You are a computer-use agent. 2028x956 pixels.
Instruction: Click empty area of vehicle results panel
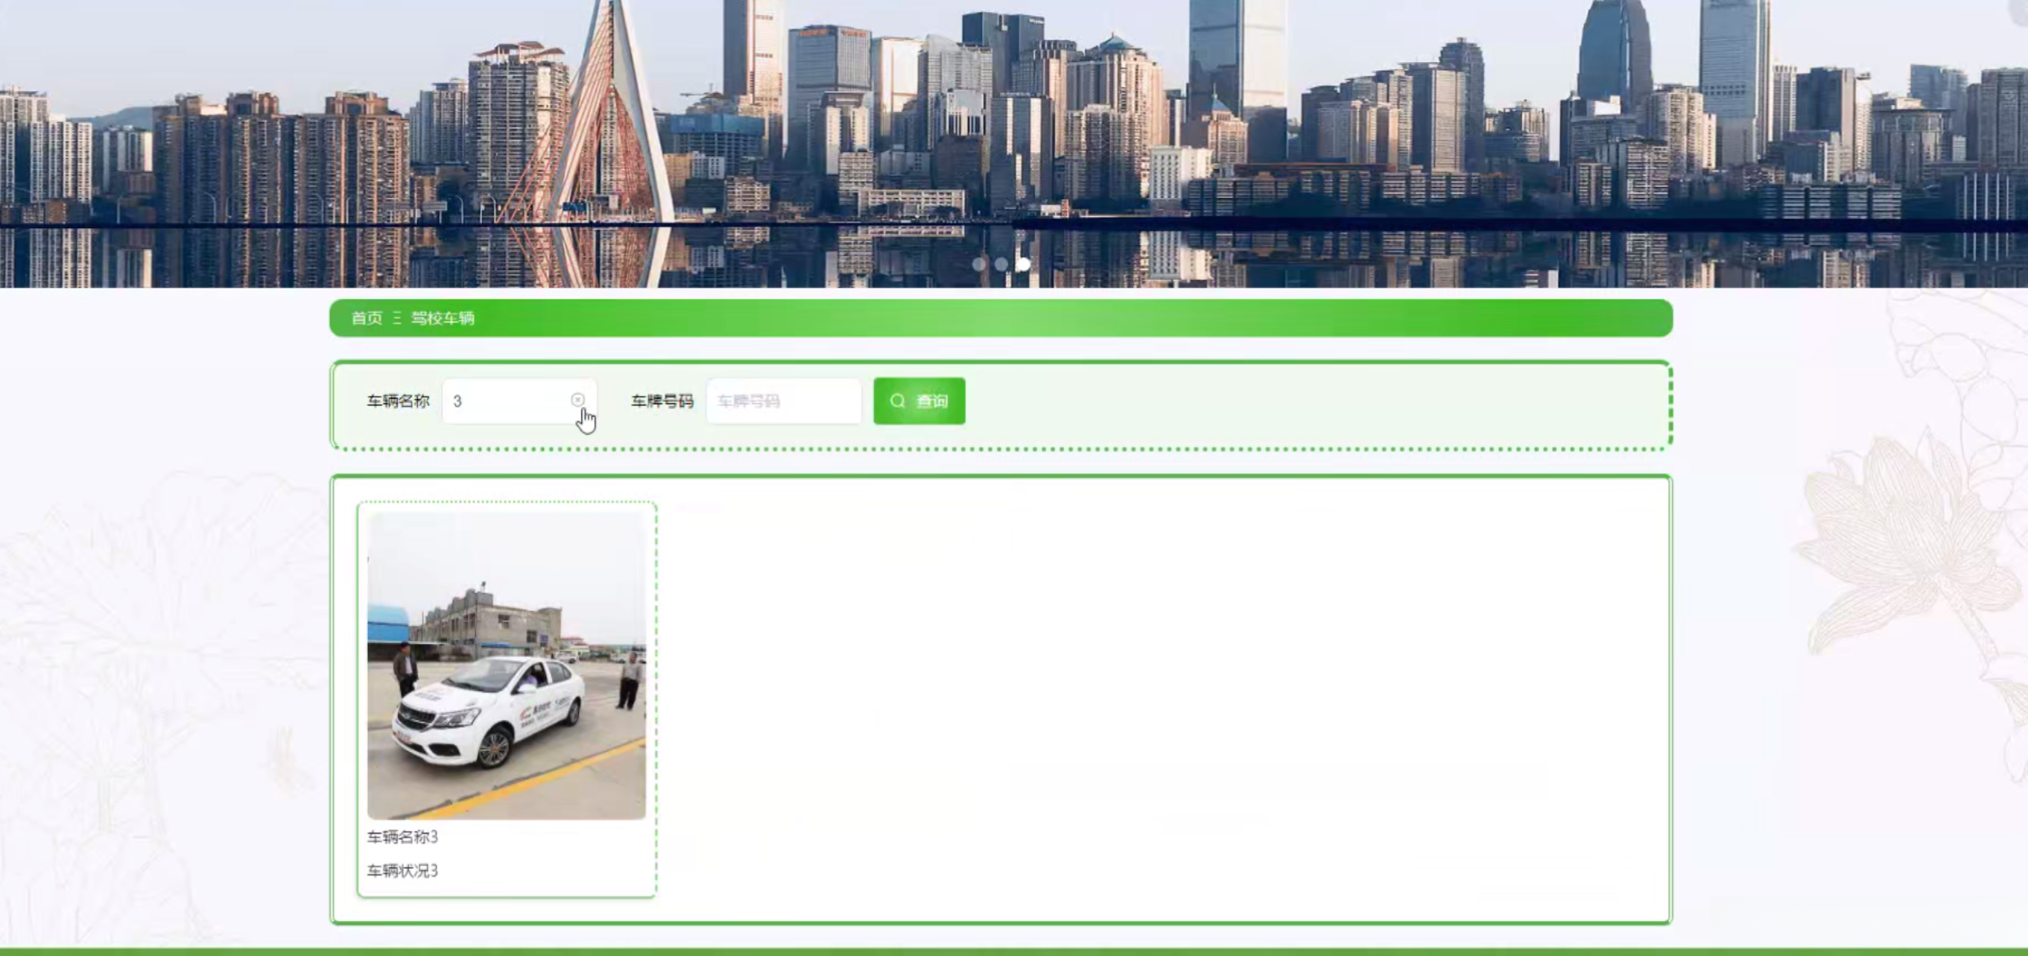point(1165,701)
